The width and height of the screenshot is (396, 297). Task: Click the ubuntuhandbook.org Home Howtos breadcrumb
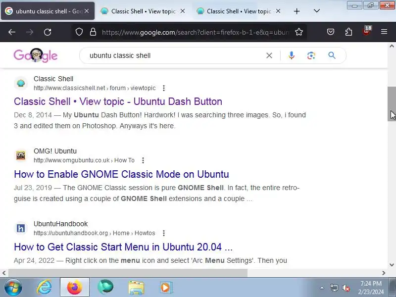(95, 233)
